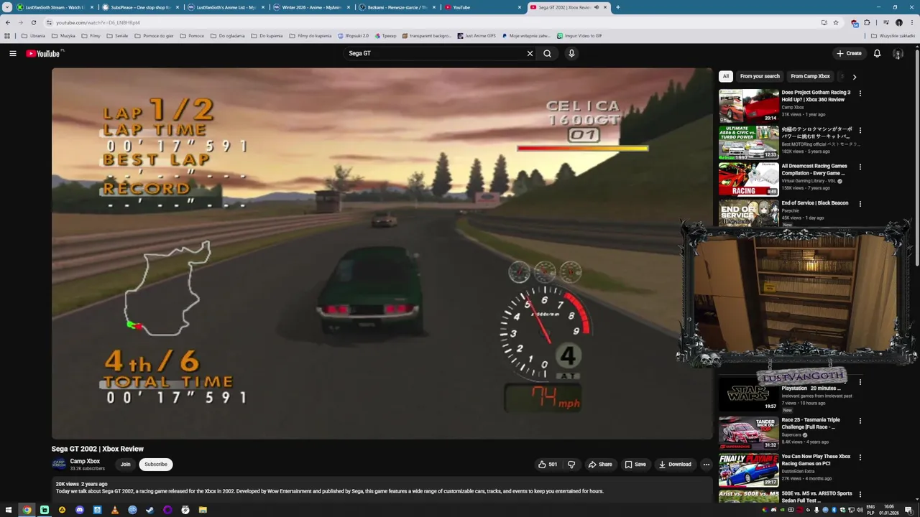Open the Wszystkie zakładki folder
920x517 pixels.
pos(893,35)
